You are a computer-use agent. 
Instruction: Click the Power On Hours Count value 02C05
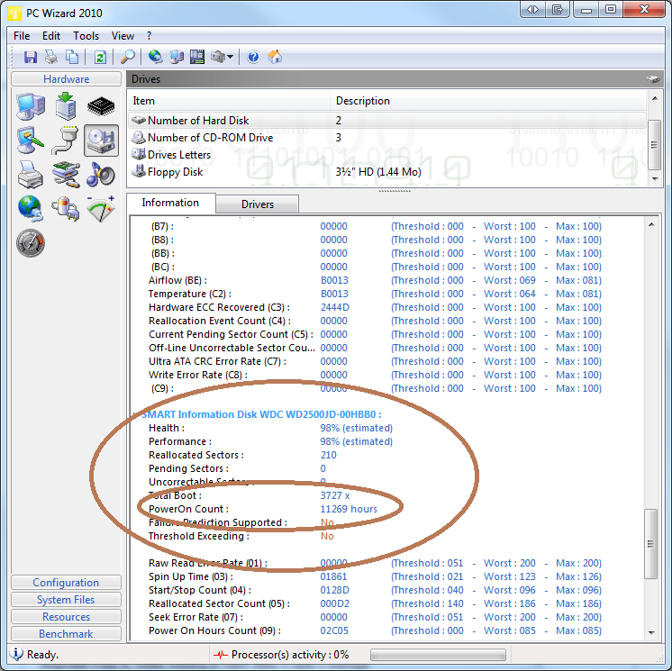coord(334,630)
